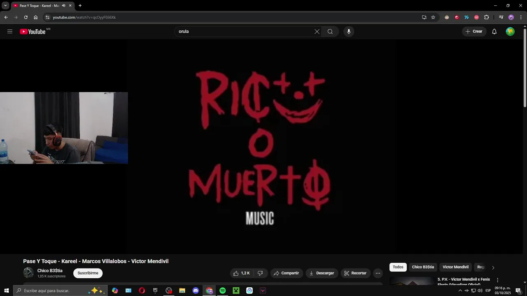Show hidden system tray icons
Screen dimensions: 527x296
pyautogui.click(x=460, y=291)
